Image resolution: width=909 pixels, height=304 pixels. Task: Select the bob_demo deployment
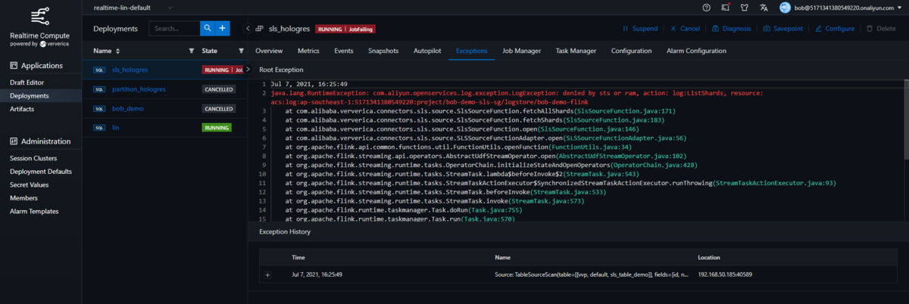pyautogui.click(x=127, y=108)
